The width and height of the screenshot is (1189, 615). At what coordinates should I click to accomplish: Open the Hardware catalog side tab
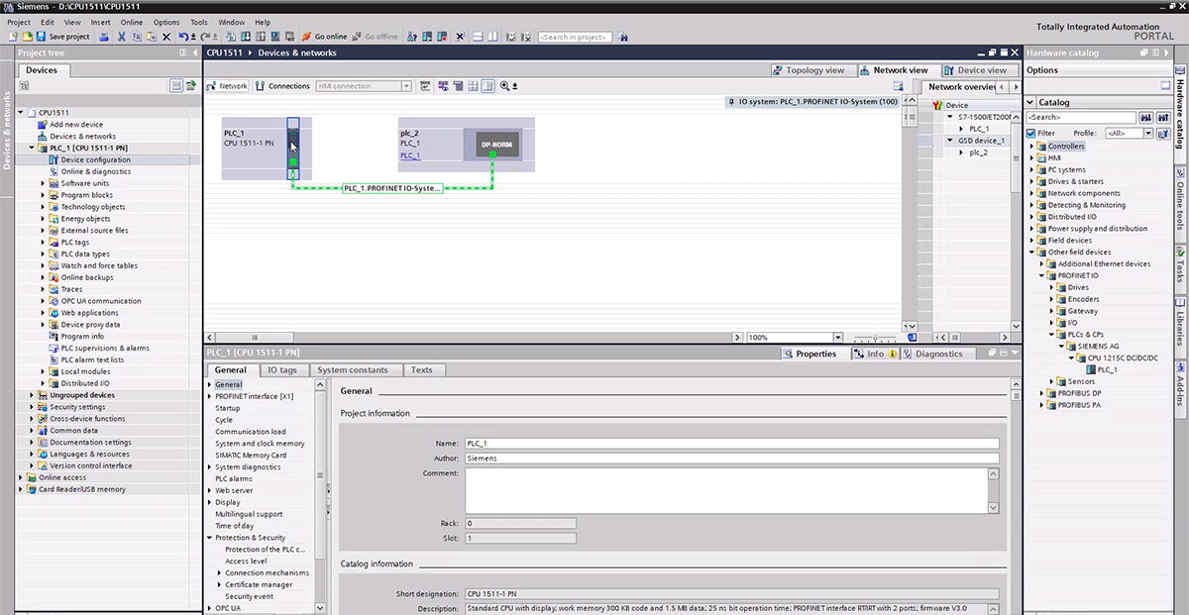point(1180,107)
